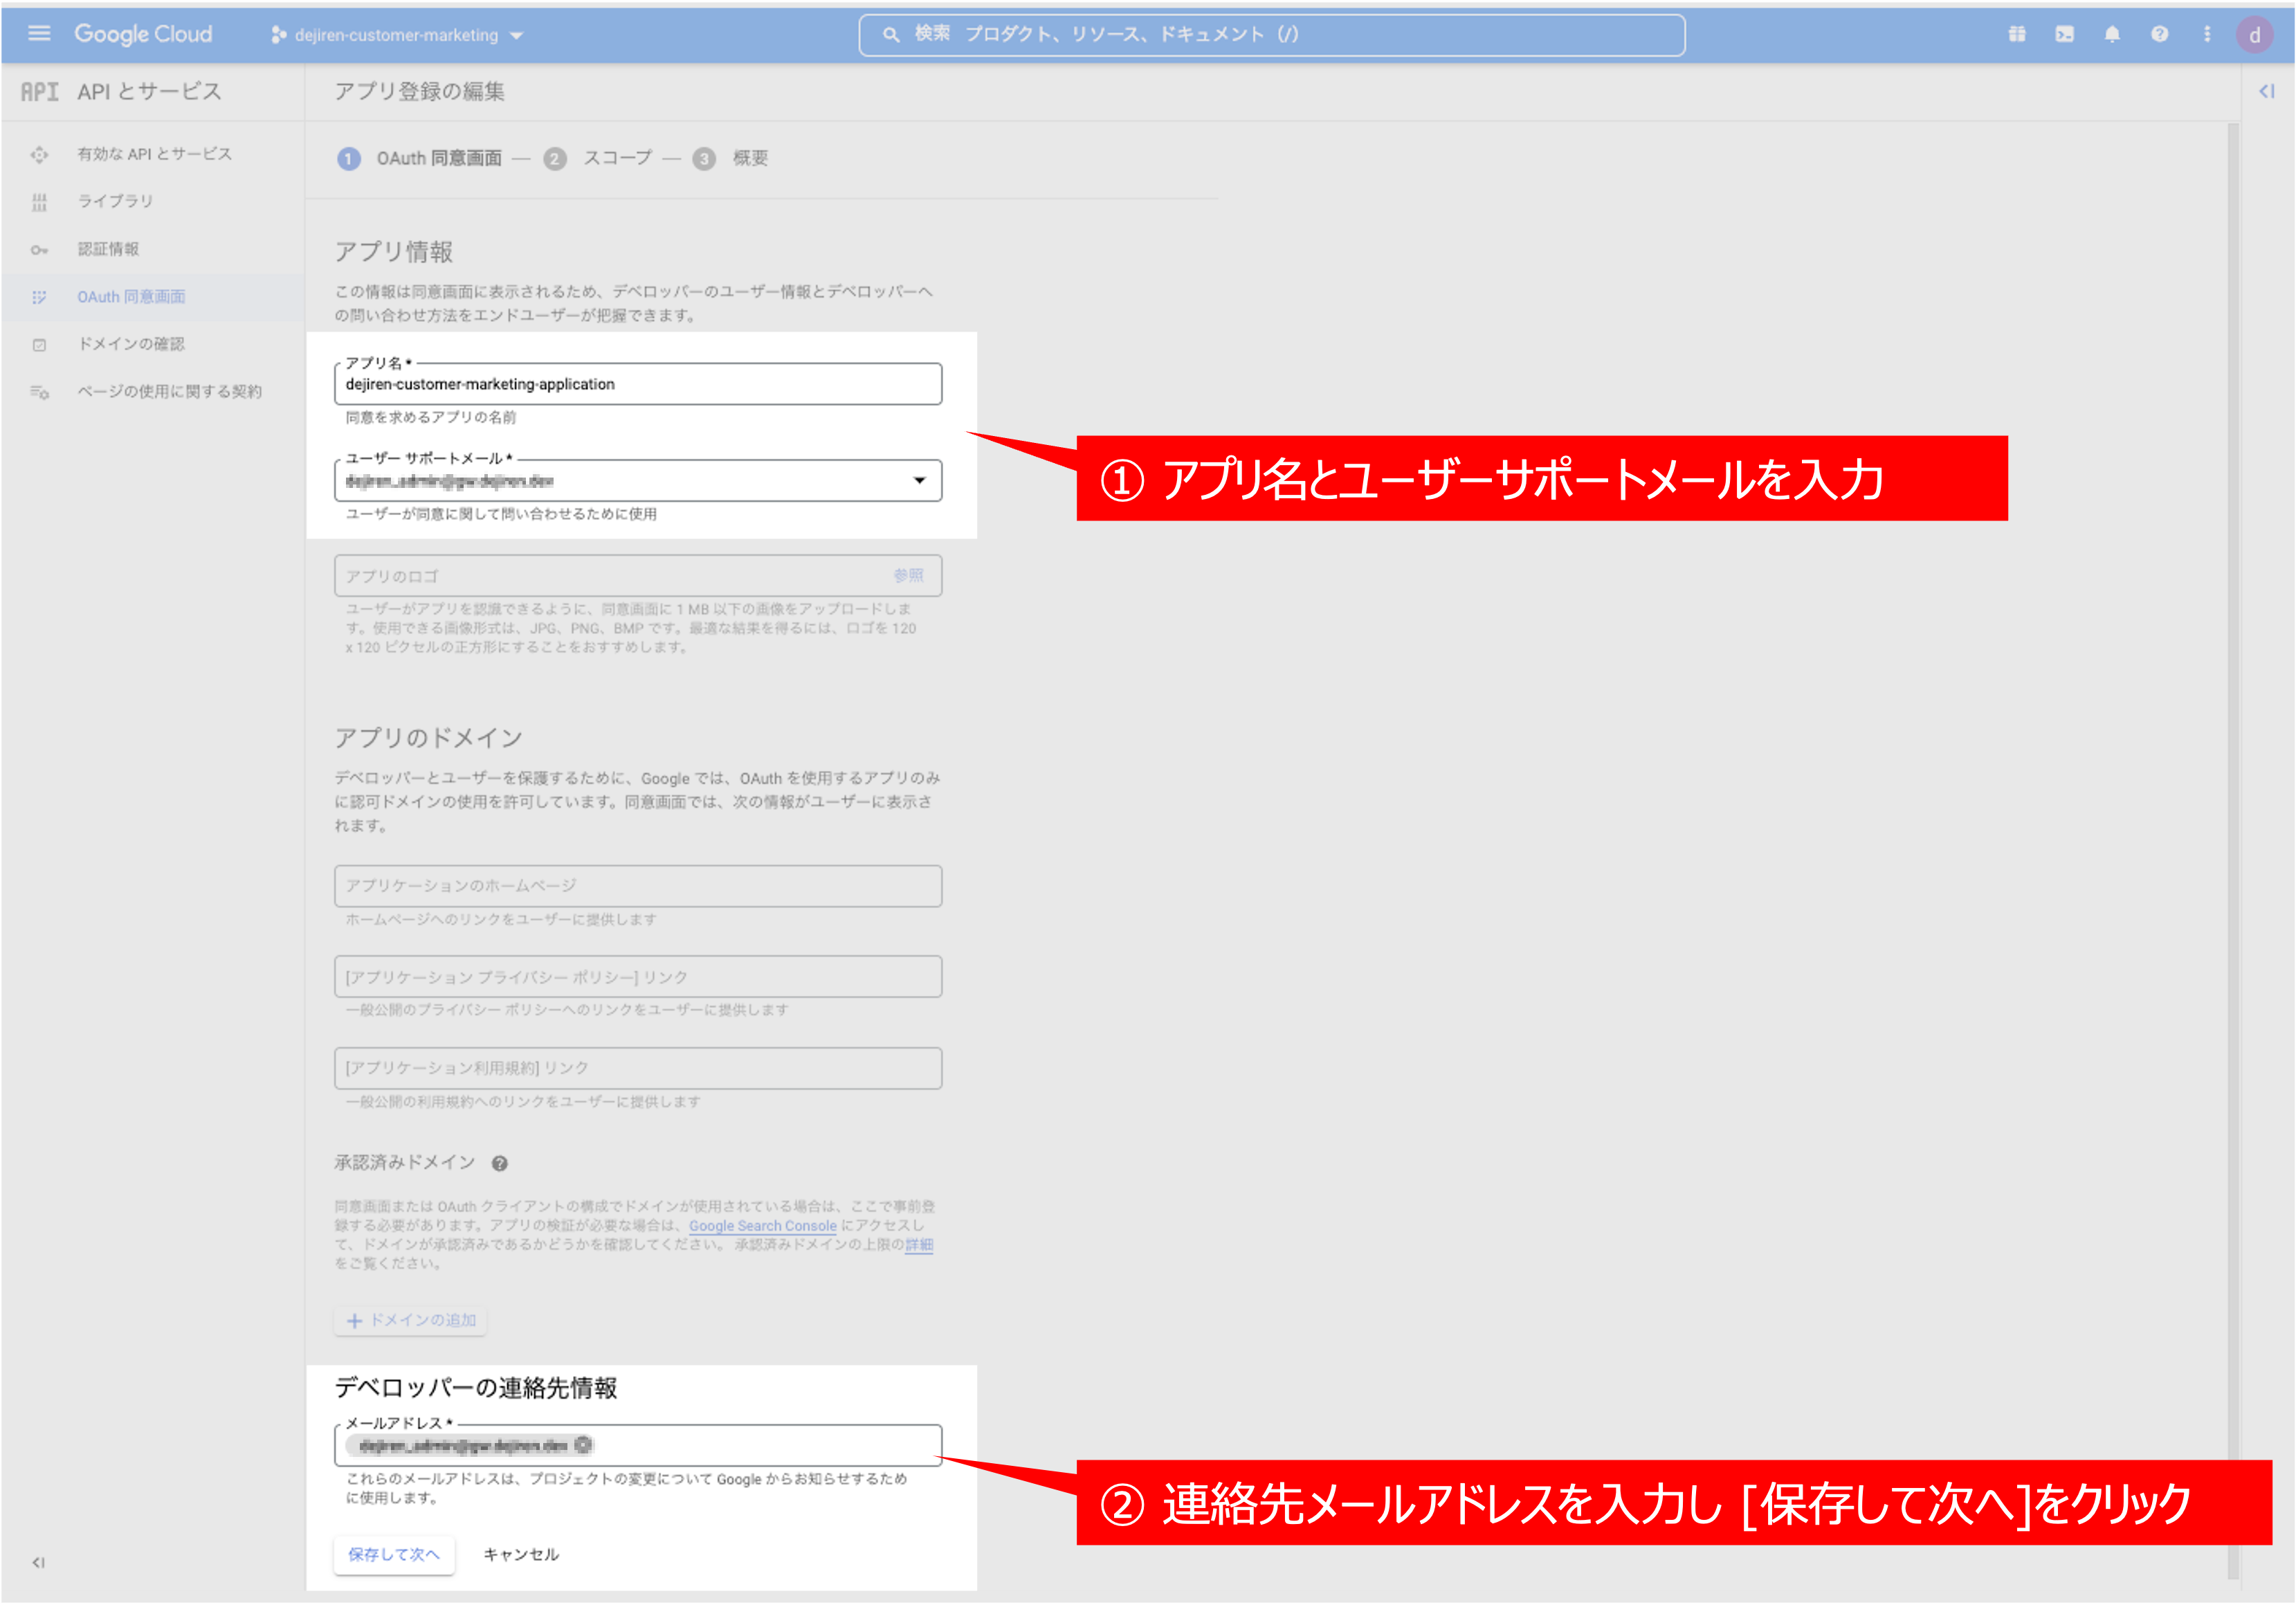Activate Cloud Shell terminal icon
This screenshot has height=1605, width=2296.
2064,34
